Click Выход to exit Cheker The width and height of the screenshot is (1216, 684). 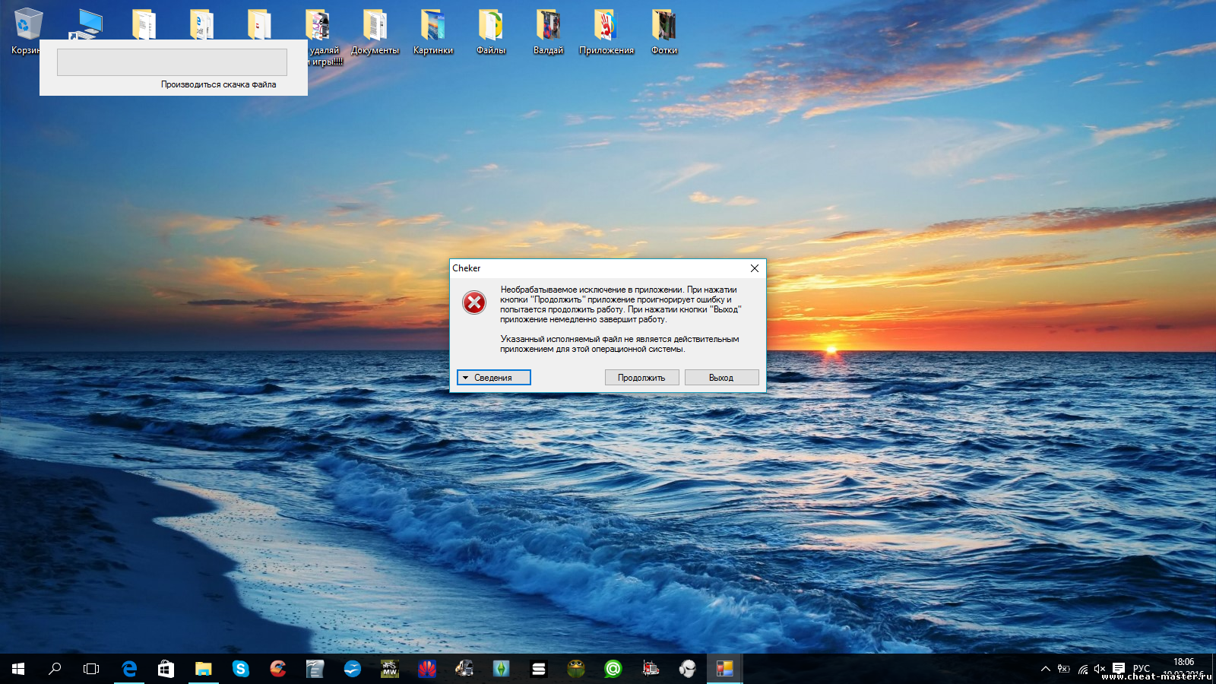pos(721,378)
